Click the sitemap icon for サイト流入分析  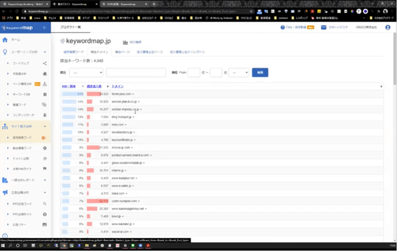[5, 127]
